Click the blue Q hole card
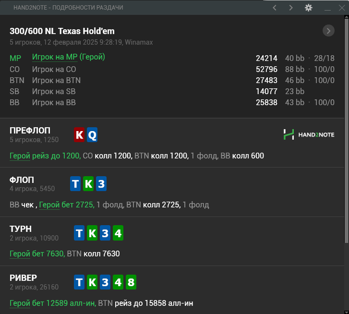This screenshot has height=314, width=349. click(92, 135)
